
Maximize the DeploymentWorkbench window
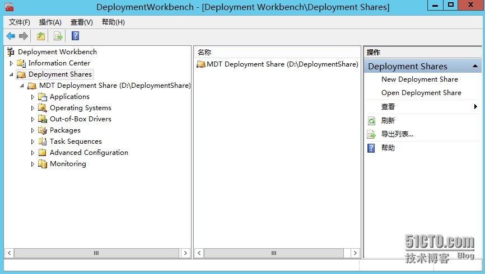click(x=451, y=4)
